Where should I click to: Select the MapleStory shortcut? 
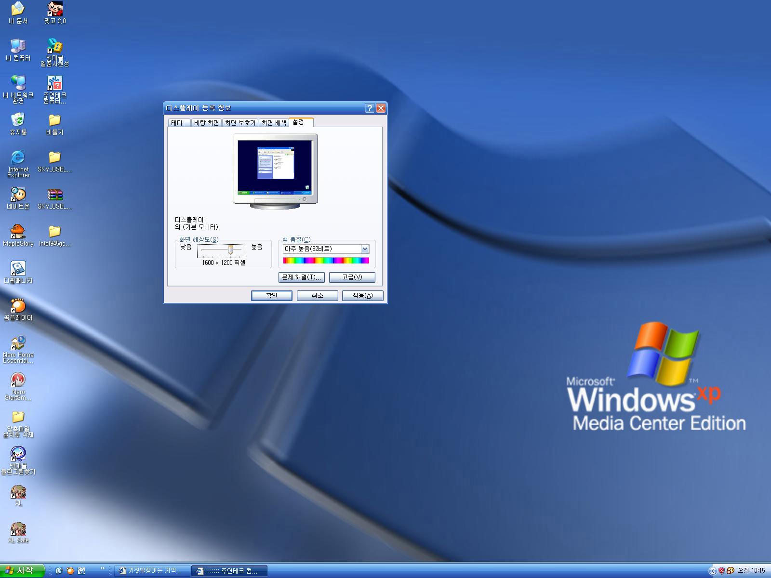click(x=18, y=235)
